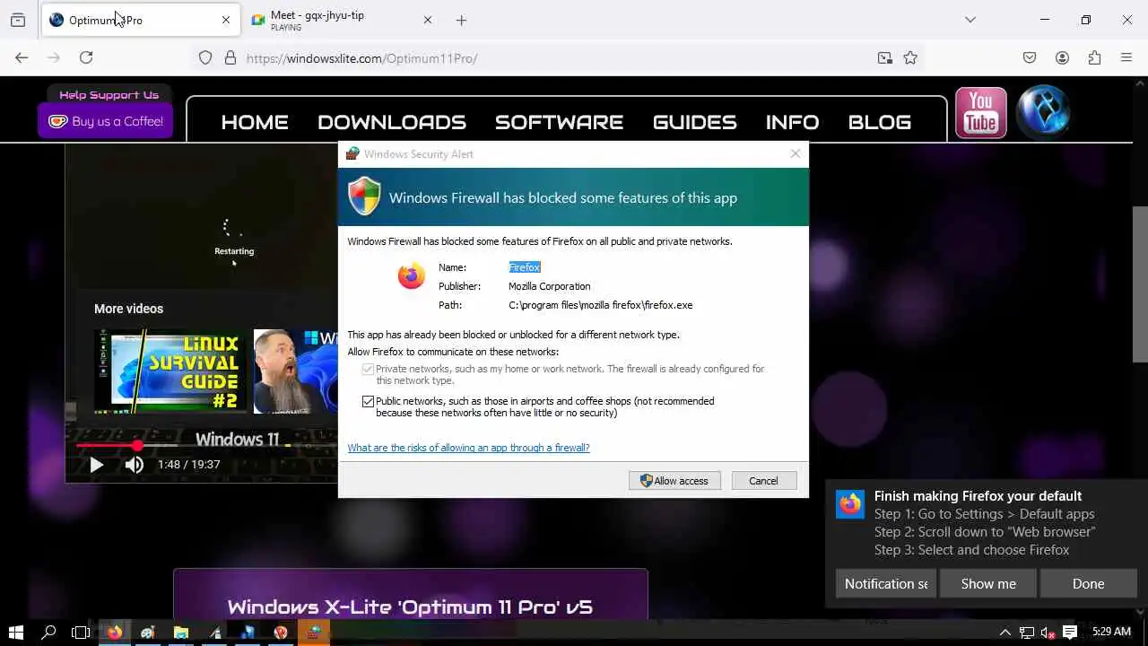This screenshot has width=1148, height=646.
Task: Open the Extensions puzzle icon
Action: tap(1094, 57)
